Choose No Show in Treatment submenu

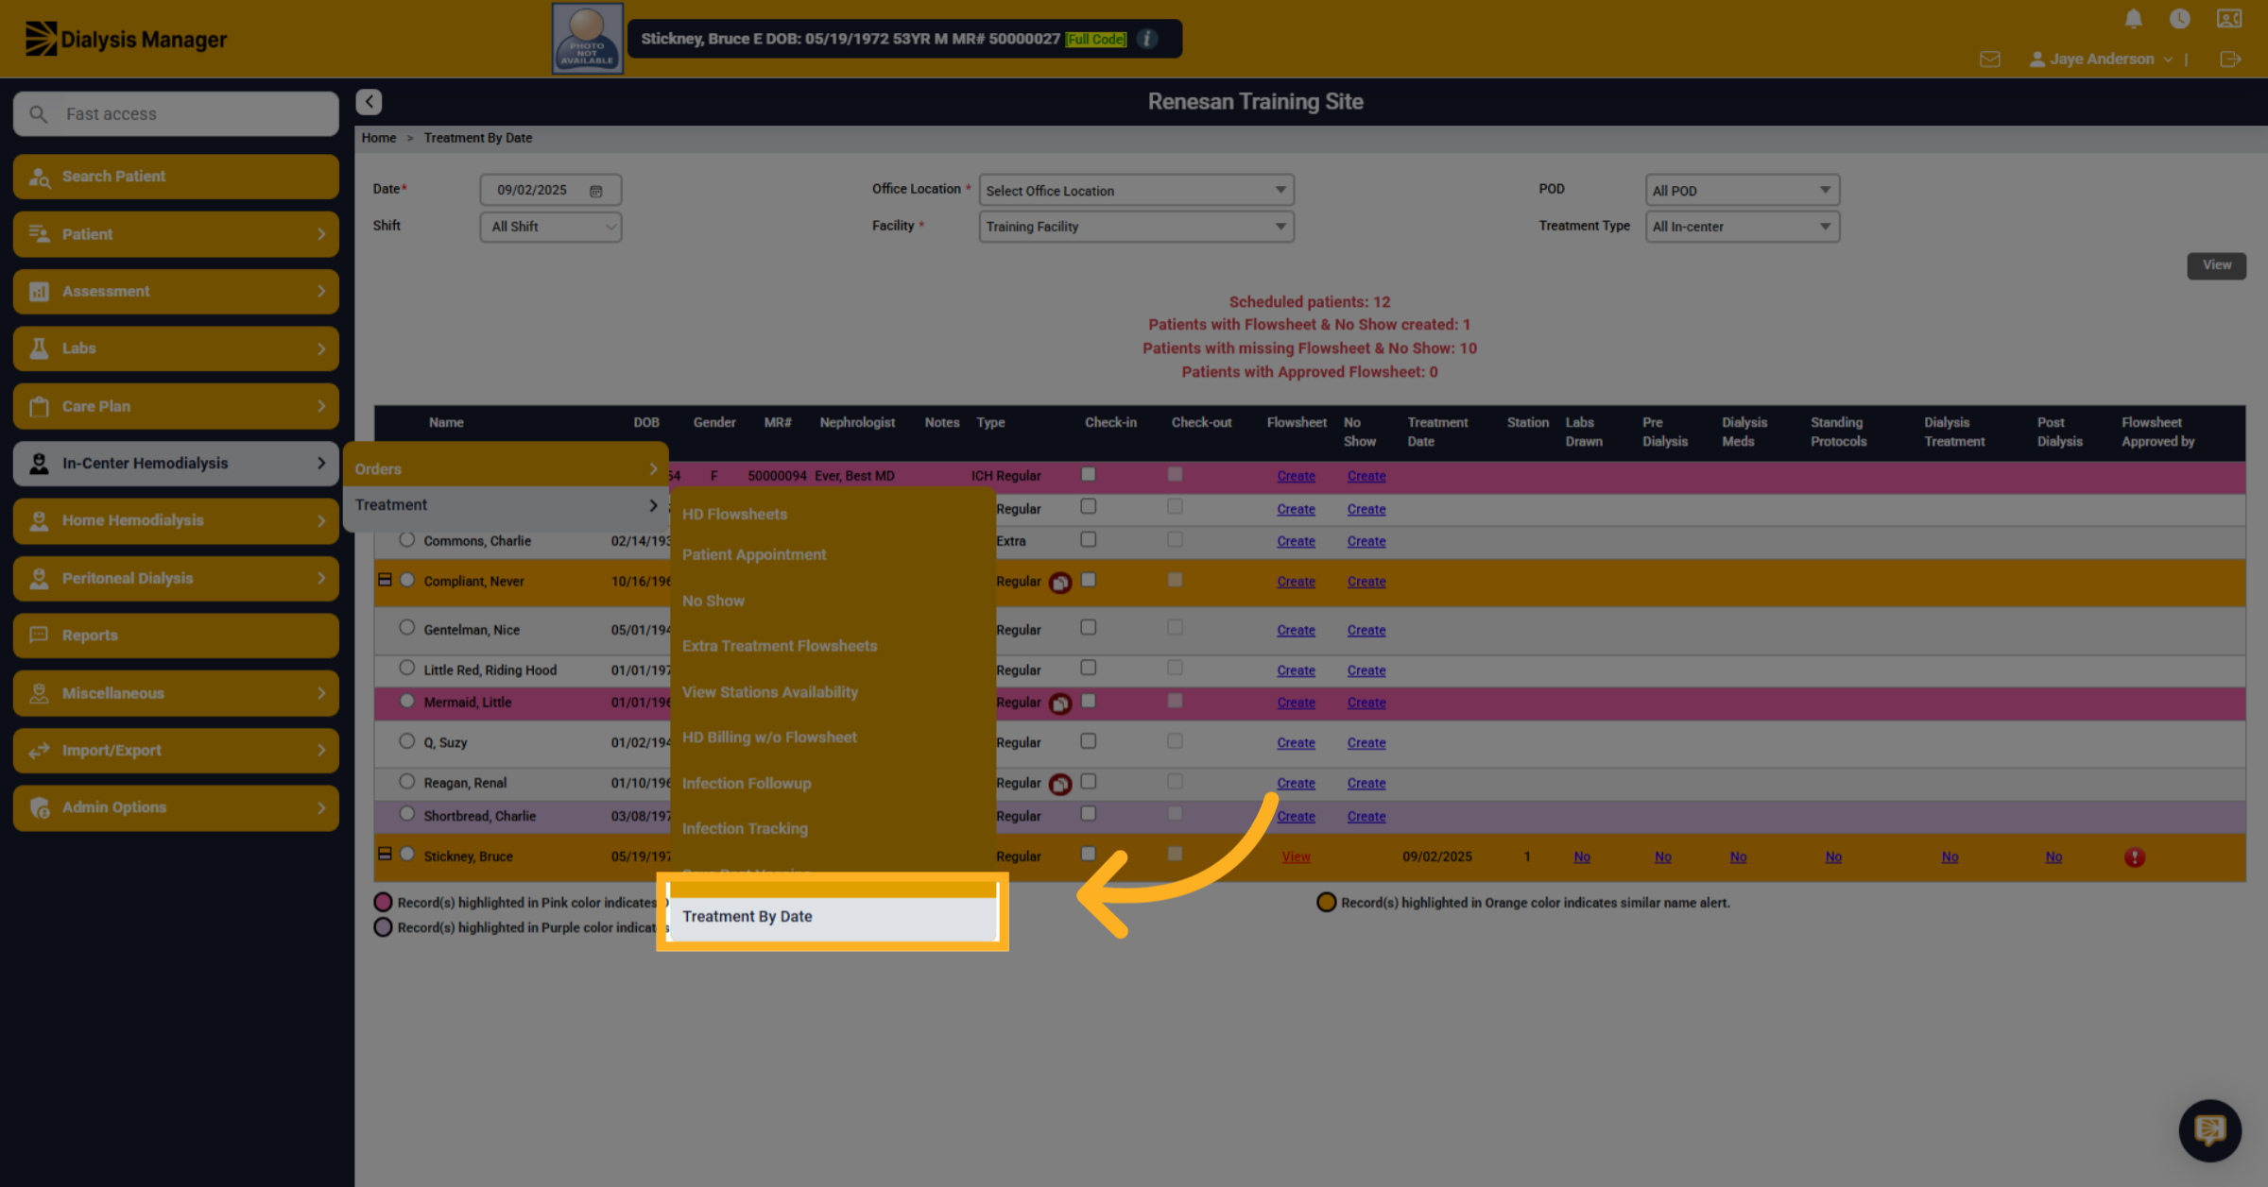[x=713, y=601]
